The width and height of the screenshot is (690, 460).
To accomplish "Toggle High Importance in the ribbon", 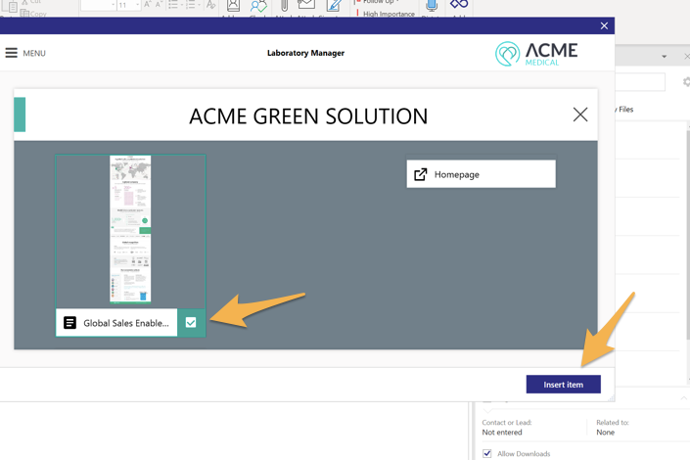I will [385, 14].
